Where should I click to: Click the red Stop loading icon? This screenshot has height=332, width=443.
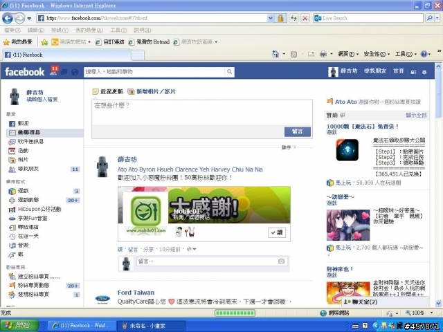(305, 19)
